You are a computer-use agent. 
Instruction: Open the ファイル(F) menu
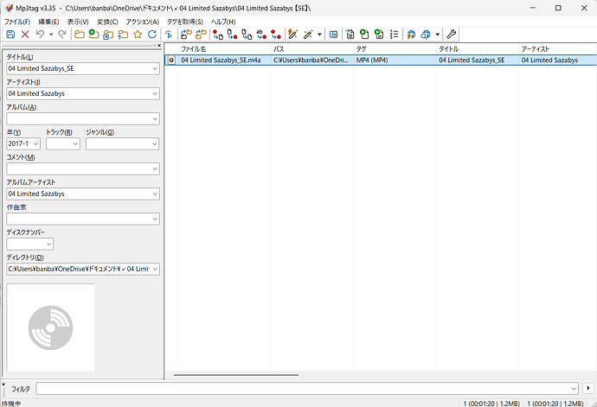point(17,22)
